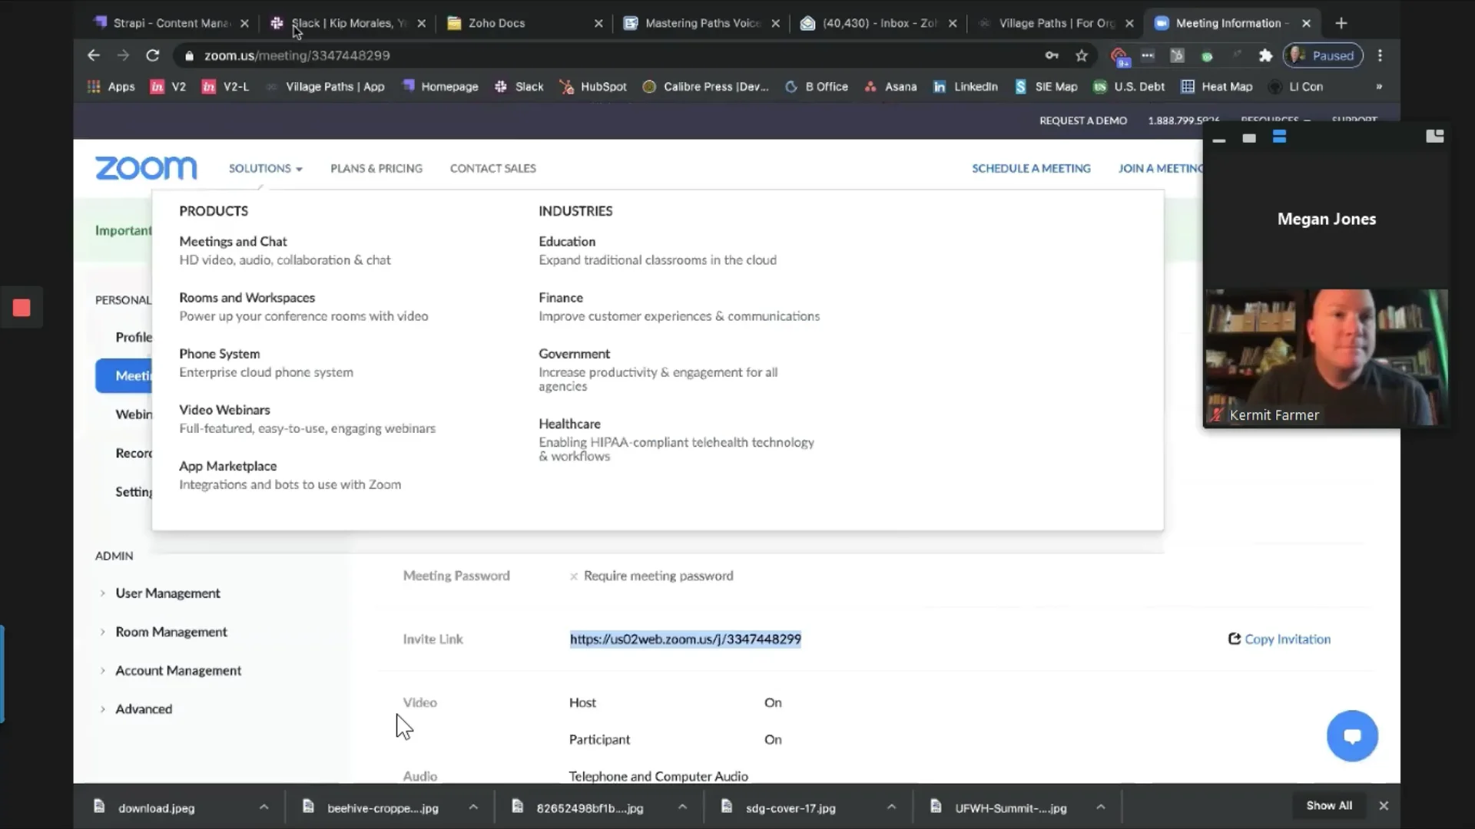Open new browser tab with plus
1475x829 pixels.
point(1341,23)
